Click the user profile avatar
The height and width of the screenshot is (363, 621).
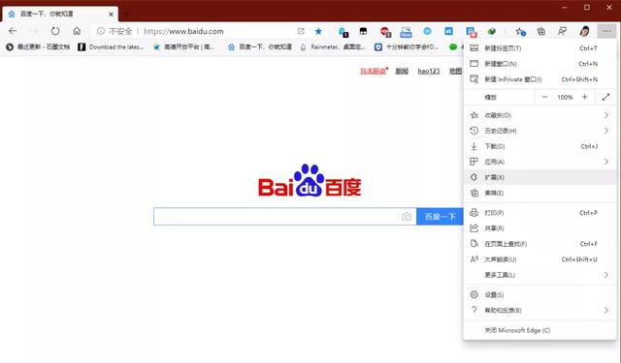tap(584, 31)
